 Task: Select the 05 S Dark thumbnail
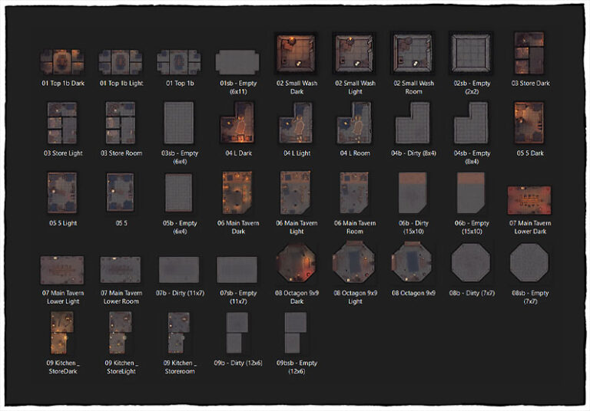(x=529, y=123)
